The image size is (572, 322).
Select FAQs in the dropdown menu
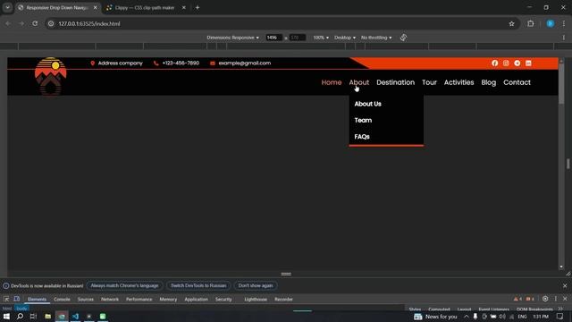(x=362, y=137)
